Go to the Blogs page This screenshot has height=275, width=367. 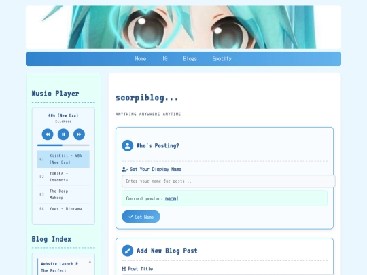190,58
